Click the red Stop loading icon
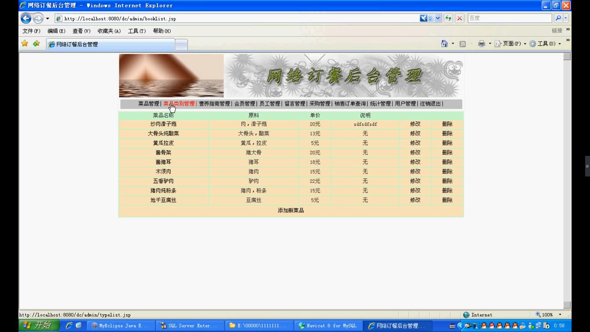 pyautogui.click(x=460, y=18)
